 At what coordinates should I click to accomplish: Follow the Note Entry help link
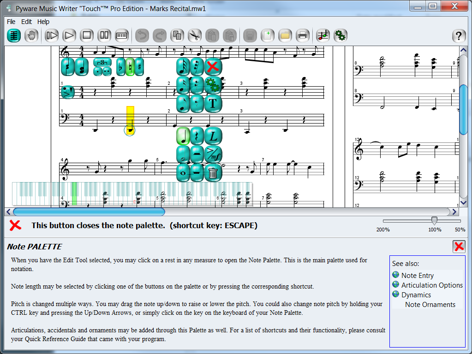(417, 276)
